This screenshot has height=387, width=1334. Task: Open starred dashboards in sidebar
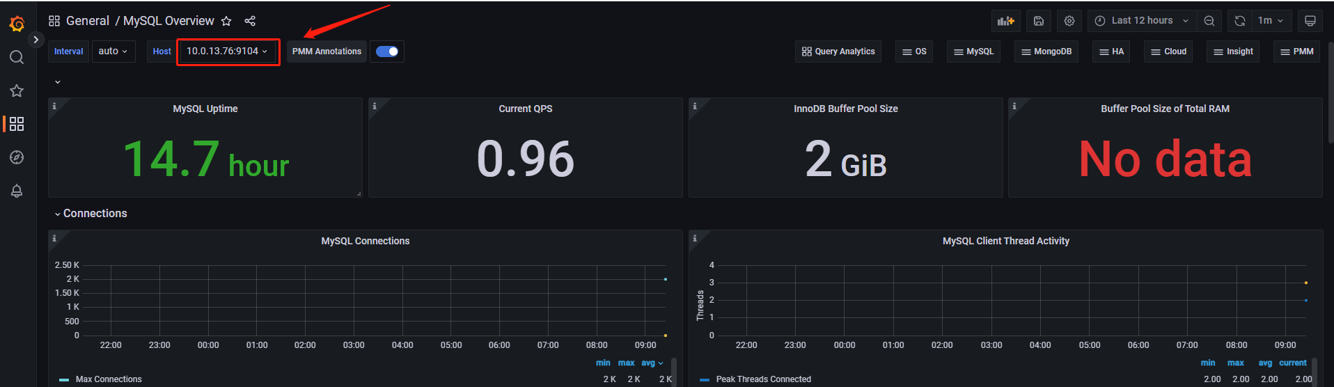[x=17, y=90]
